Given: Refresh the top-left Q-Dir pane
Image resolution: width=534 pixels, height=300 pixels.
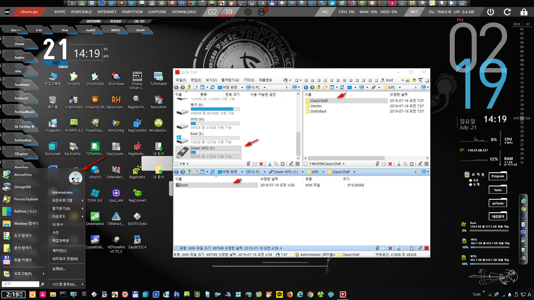Looking at the screenshot, I should pos(212,87).
